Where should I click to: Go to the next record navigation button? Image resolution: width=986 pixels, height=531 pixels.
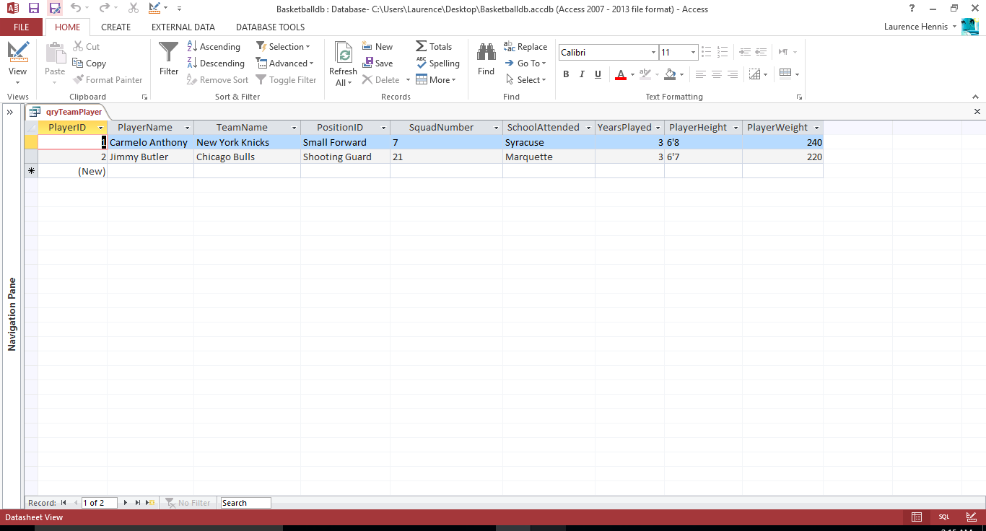126,503
